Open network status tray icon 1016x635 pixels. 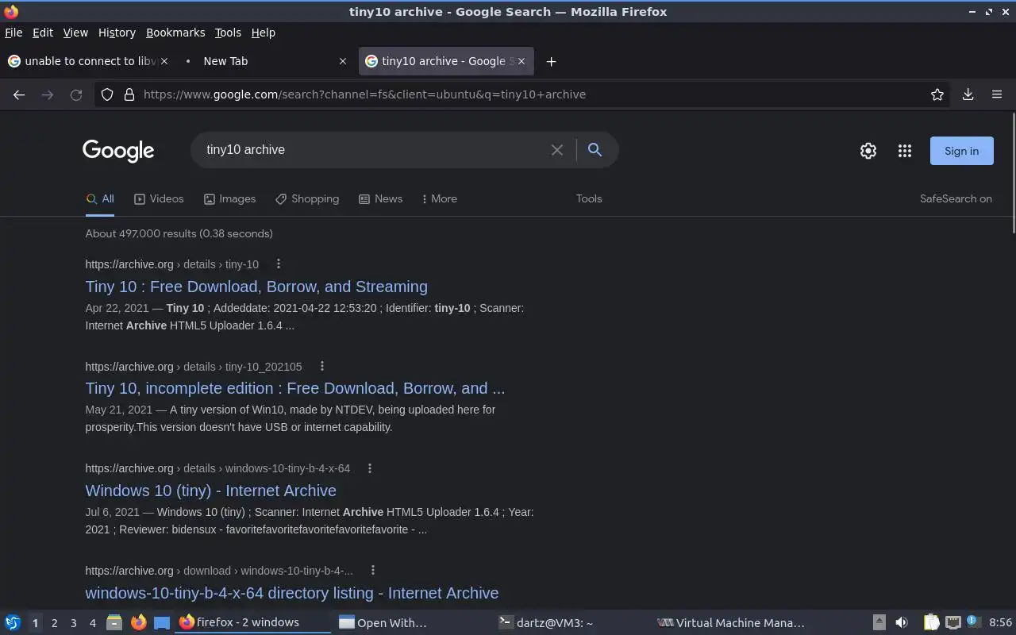pyautogui.click(x=953, y=622)
